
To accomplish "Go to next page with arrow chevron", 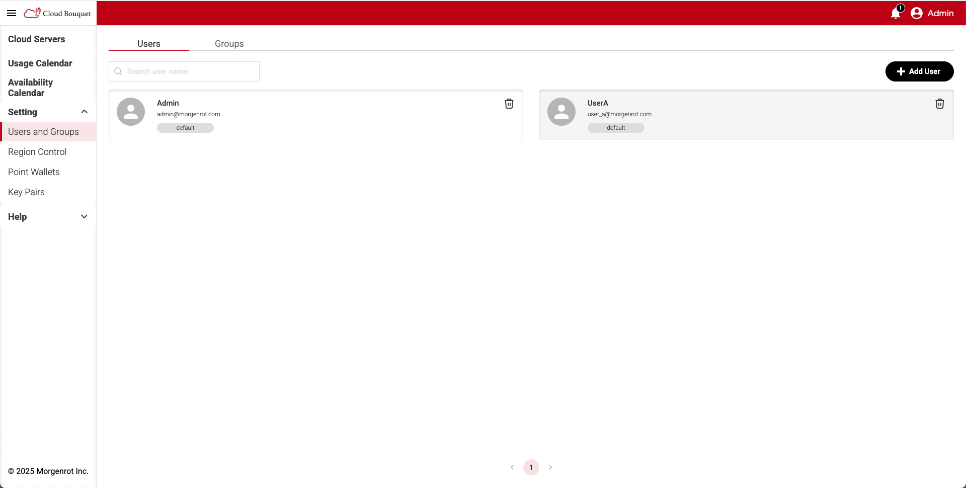I will 550,467.
